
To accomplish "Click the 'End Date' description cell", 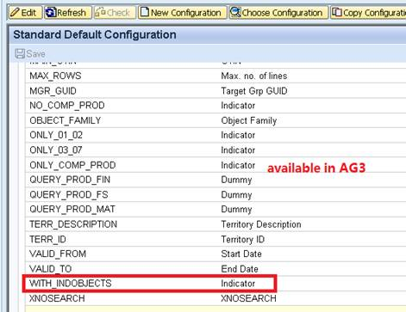I will pos(240,269).
